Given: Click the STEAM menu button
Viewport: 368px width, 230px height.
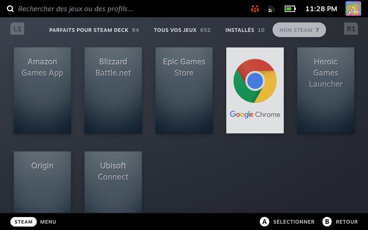Looking at the screenshot, I should point(24,222).
